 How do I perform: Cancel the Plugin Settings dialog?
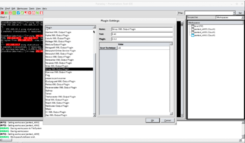click(168, 120)
